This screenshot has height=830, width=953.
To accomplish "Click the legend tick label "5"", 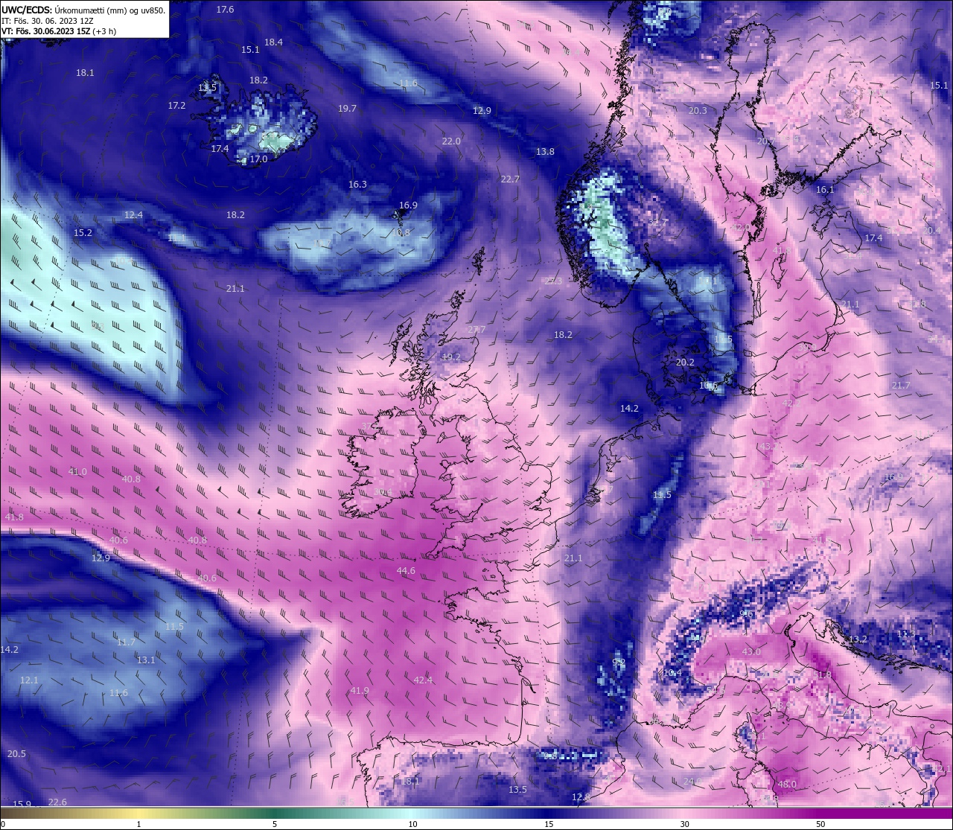I will tap(275, 824).
